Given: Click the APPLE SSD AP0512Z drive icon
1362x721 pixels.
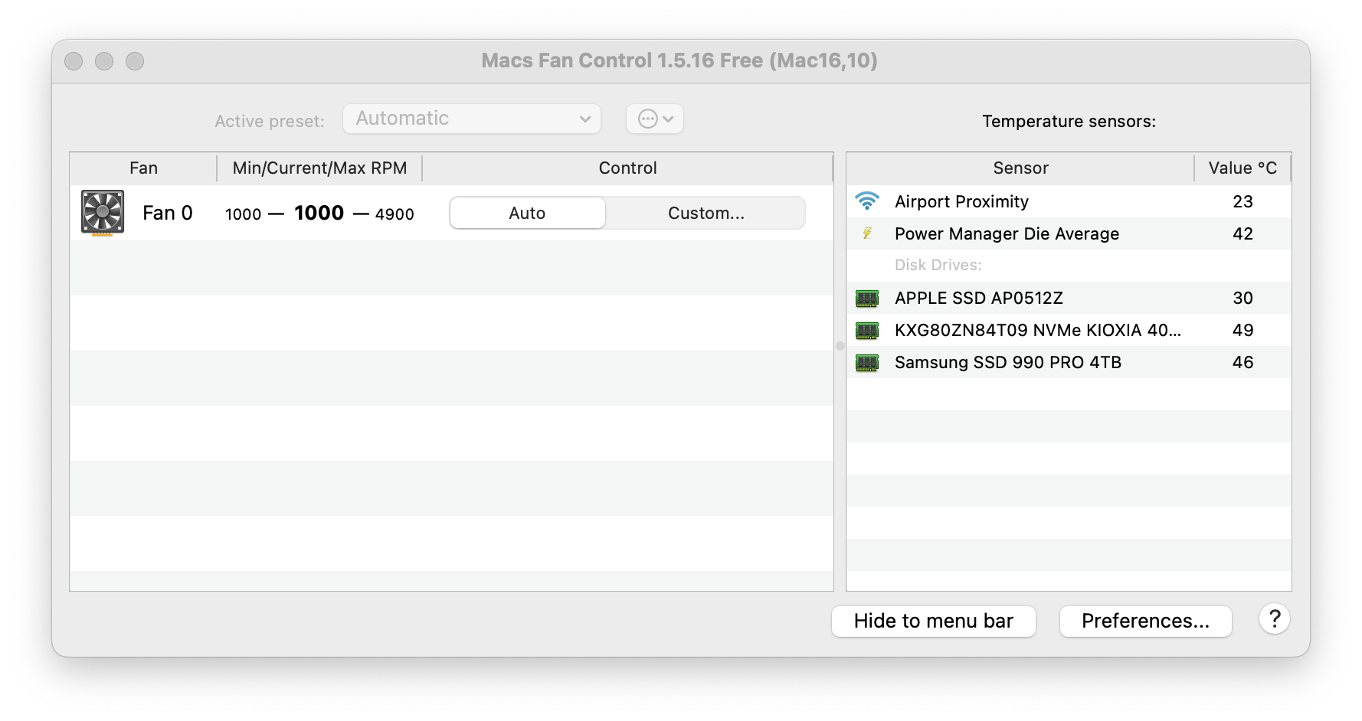Looking at the screenshot, I should (866, 298).
